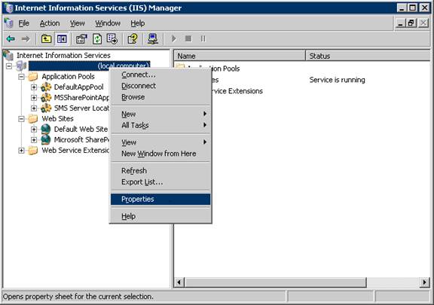
Task: Open the Window menu
Action: [108, 23]
